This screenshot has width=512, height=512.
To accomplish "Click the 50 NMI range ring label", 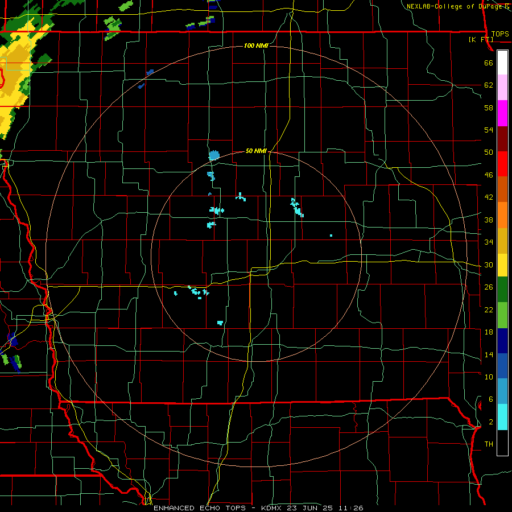I will 256,151.
